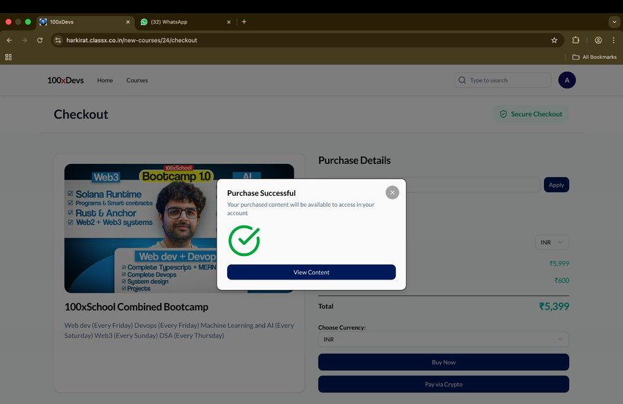Image resolution: width=623 pixels, height=404 pixels.
Task: Click the ₹5,999 price value
Action: (x=559, y=264)
